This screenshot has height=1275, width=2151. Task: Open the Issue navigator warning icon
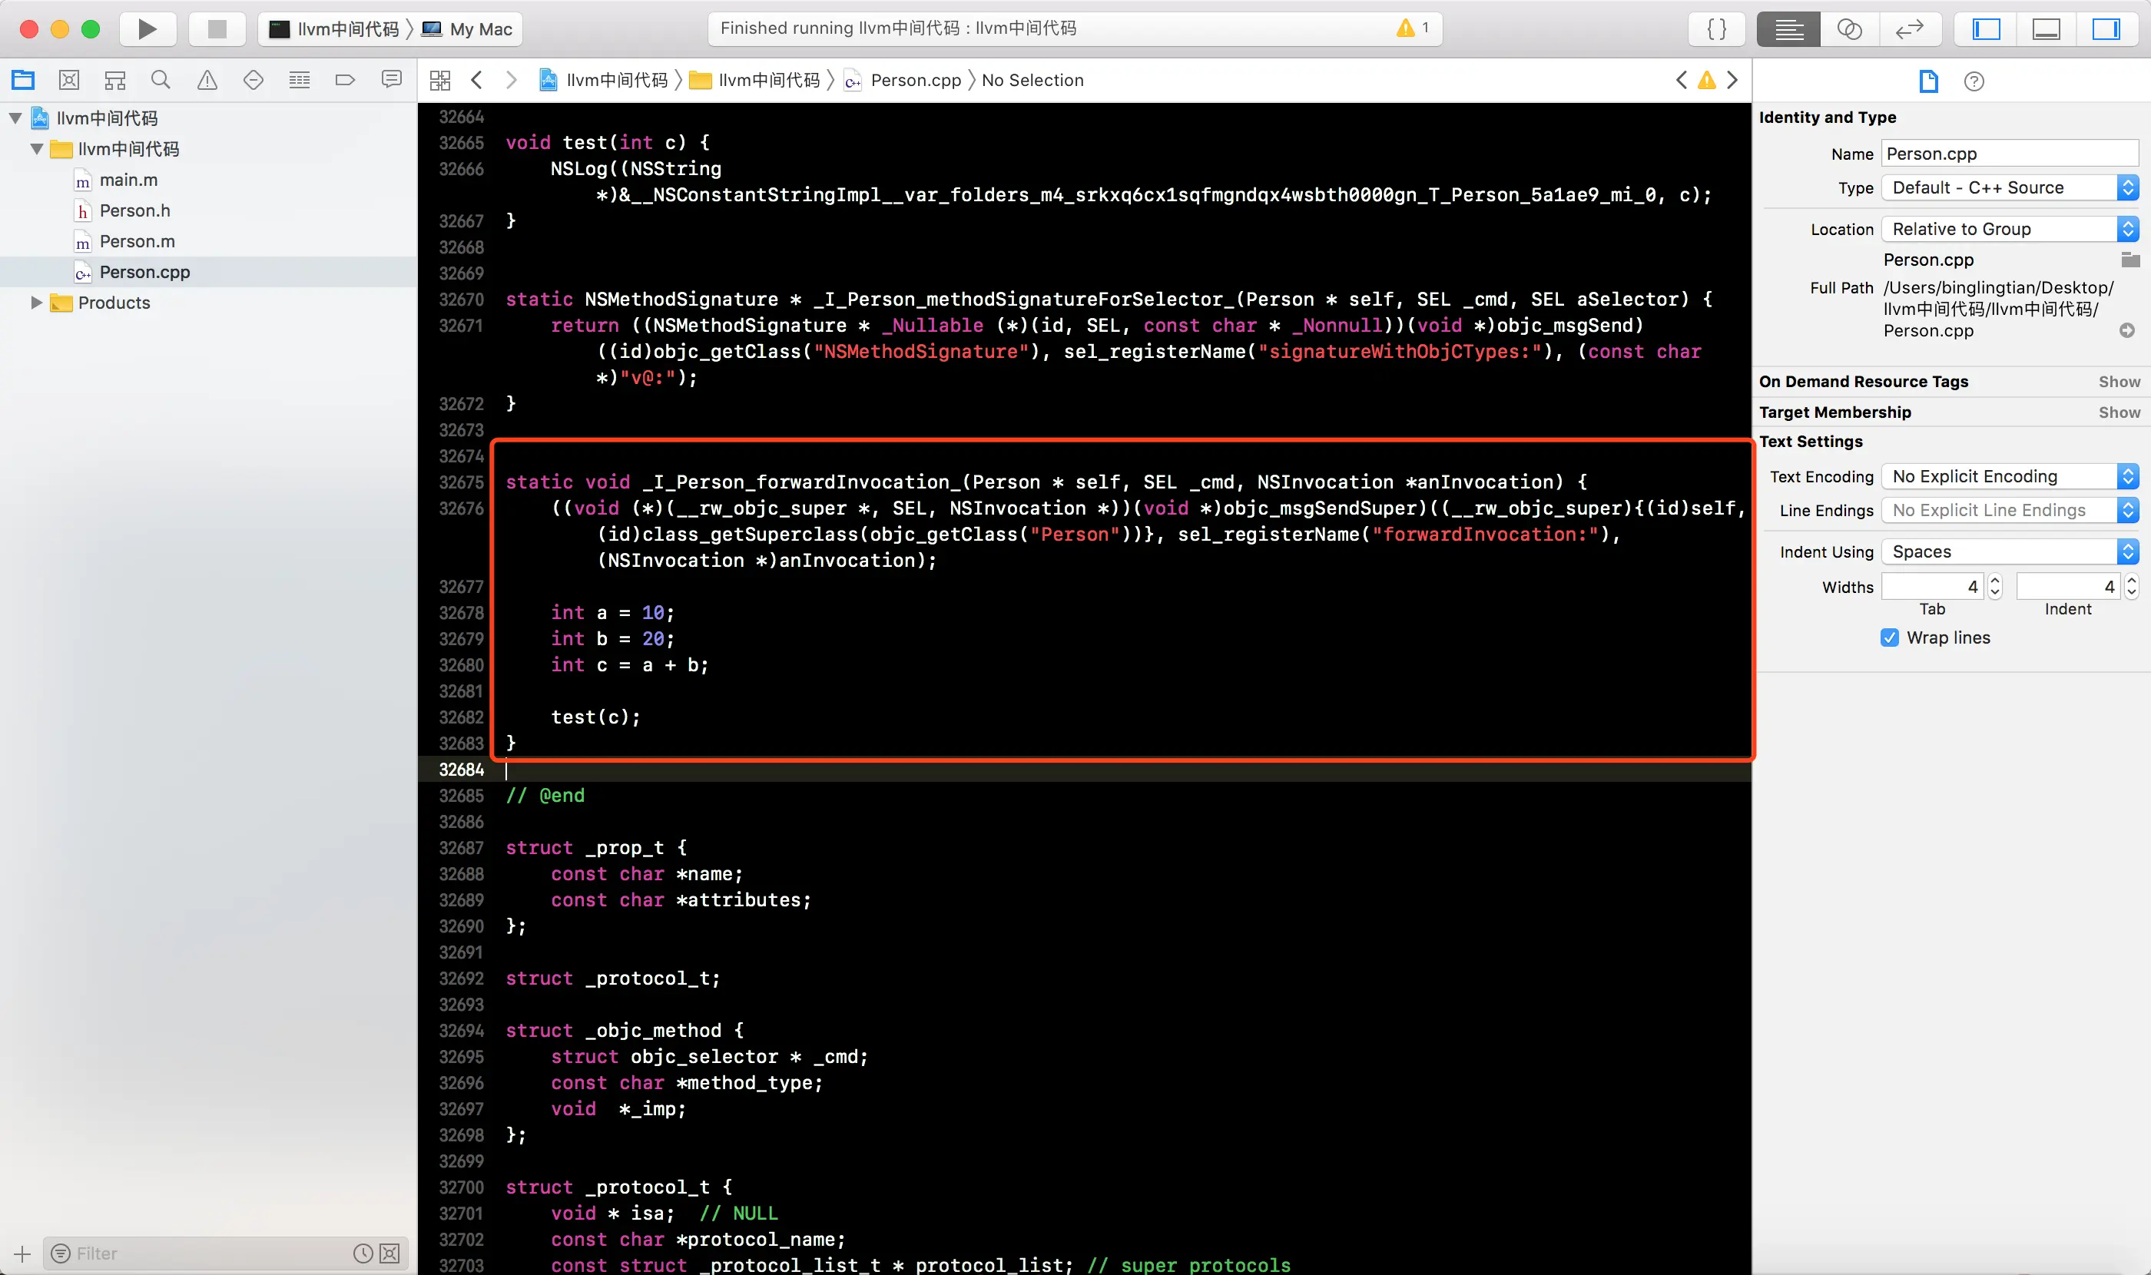207,80
